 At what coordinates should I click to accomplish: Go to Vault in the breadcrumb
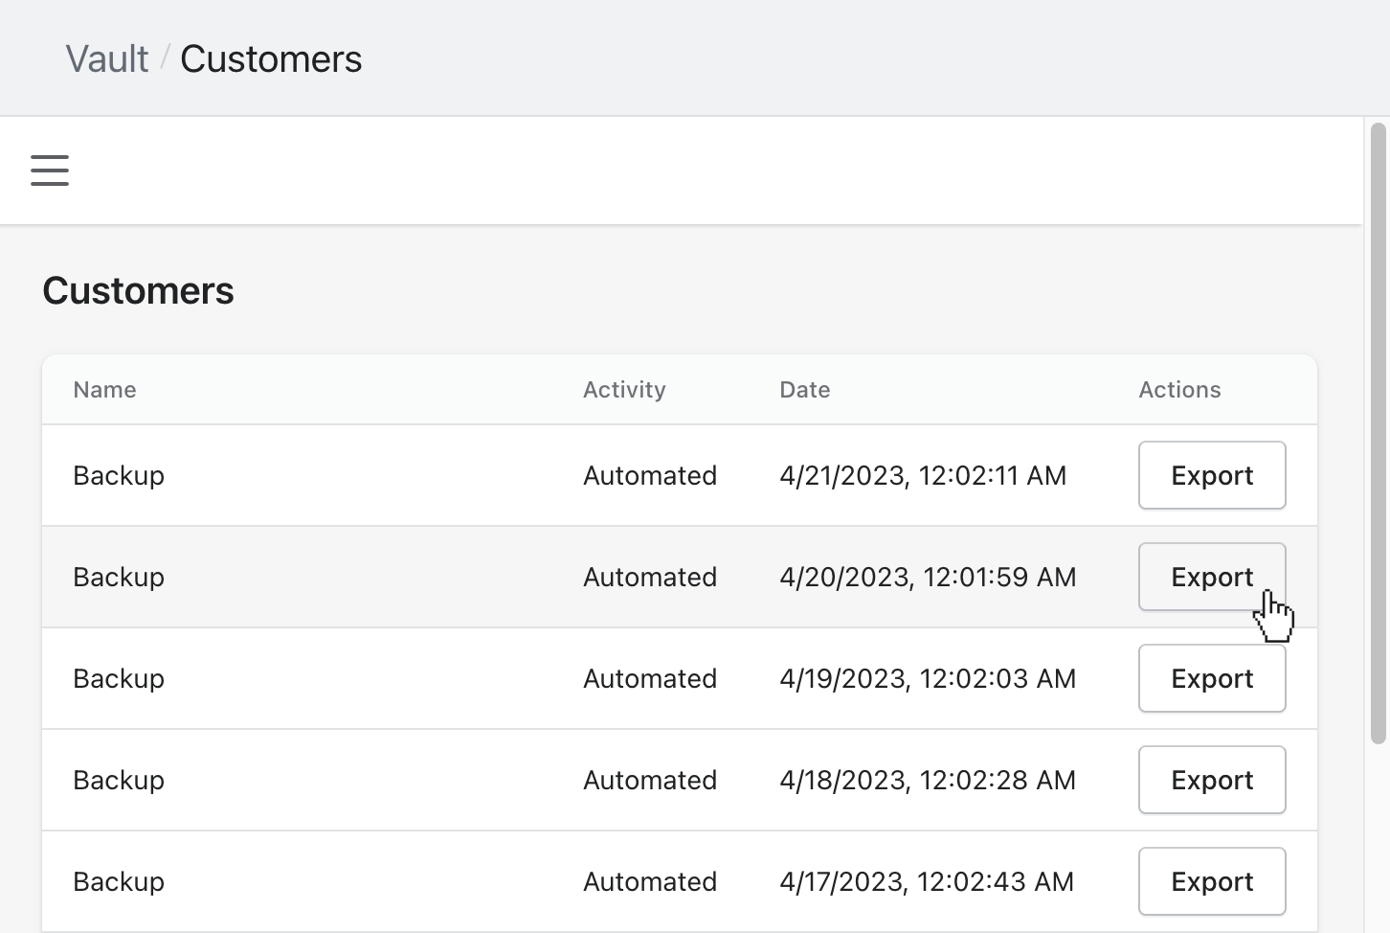[106, 59]
